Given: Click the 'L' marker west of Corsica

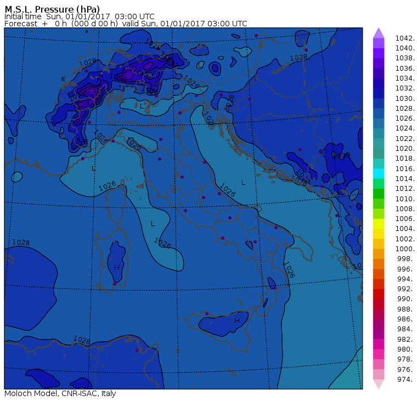Looking at the screenshot, I should coord(93,168).
